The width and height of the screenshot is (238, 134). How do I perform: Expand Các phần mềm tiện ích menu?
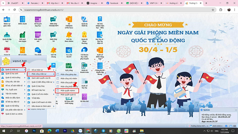click(x=13, y=110)
